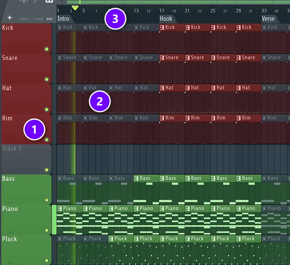This screenshot has width=290, height=265.
Task: Select the Snare track header
Action: [x=26, y=69]
